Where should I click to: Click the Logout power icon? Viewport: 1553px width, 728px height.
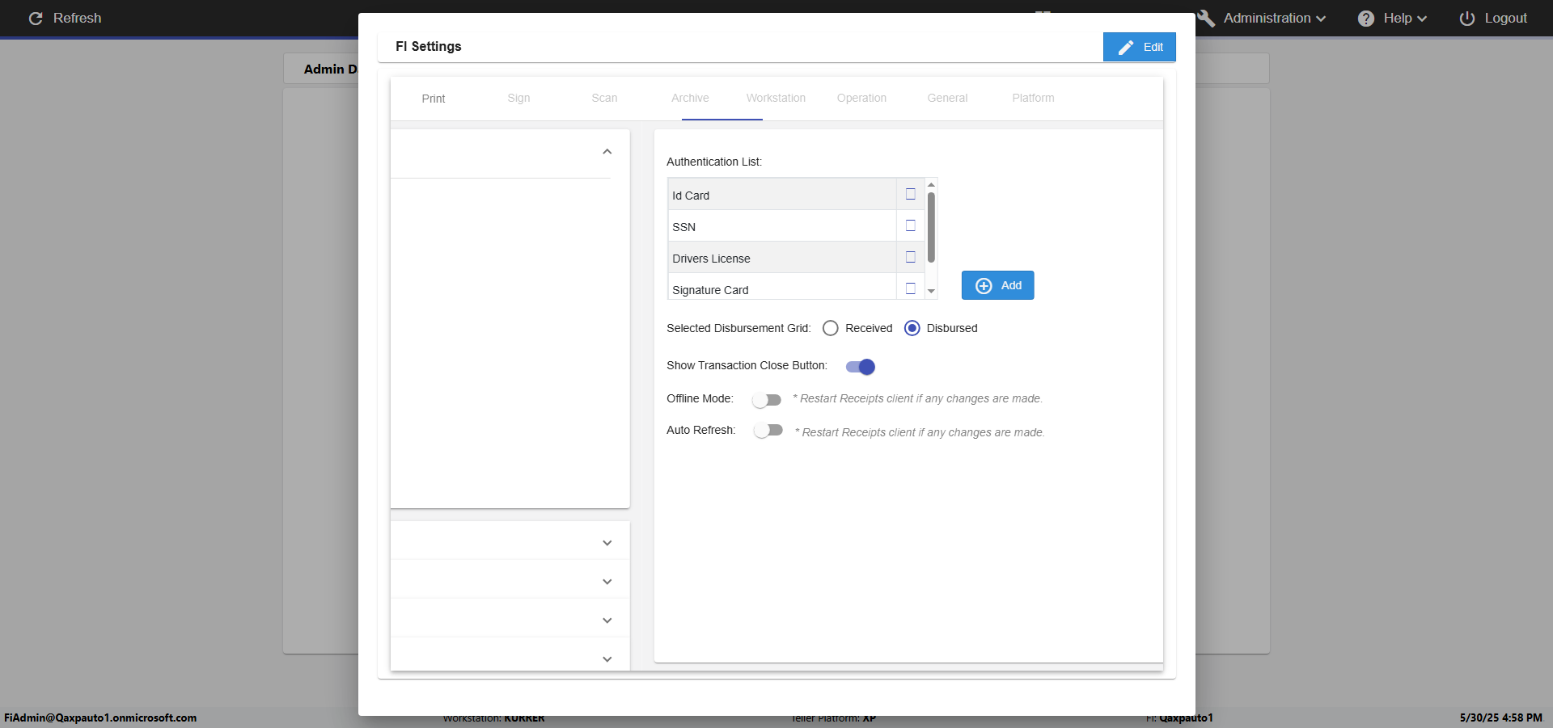1467,19
